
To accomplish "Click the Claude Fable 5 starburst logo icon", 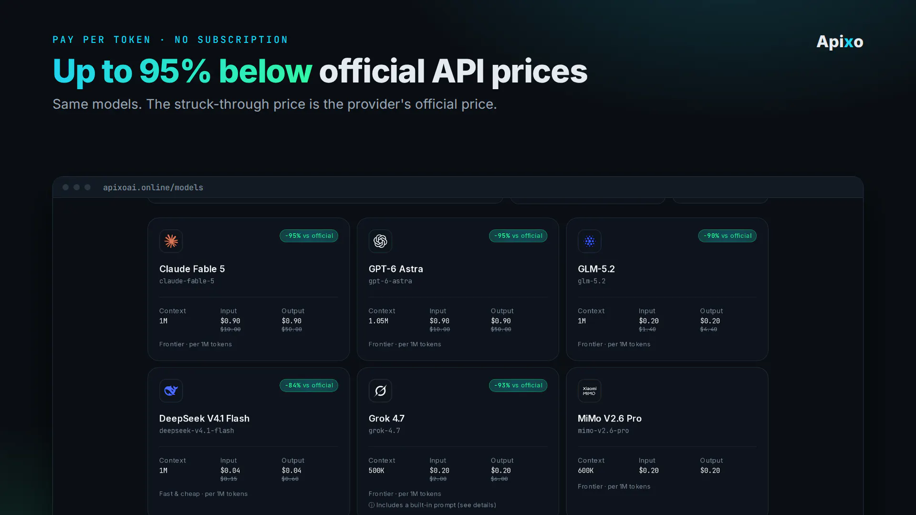I will tap(171, 241).
